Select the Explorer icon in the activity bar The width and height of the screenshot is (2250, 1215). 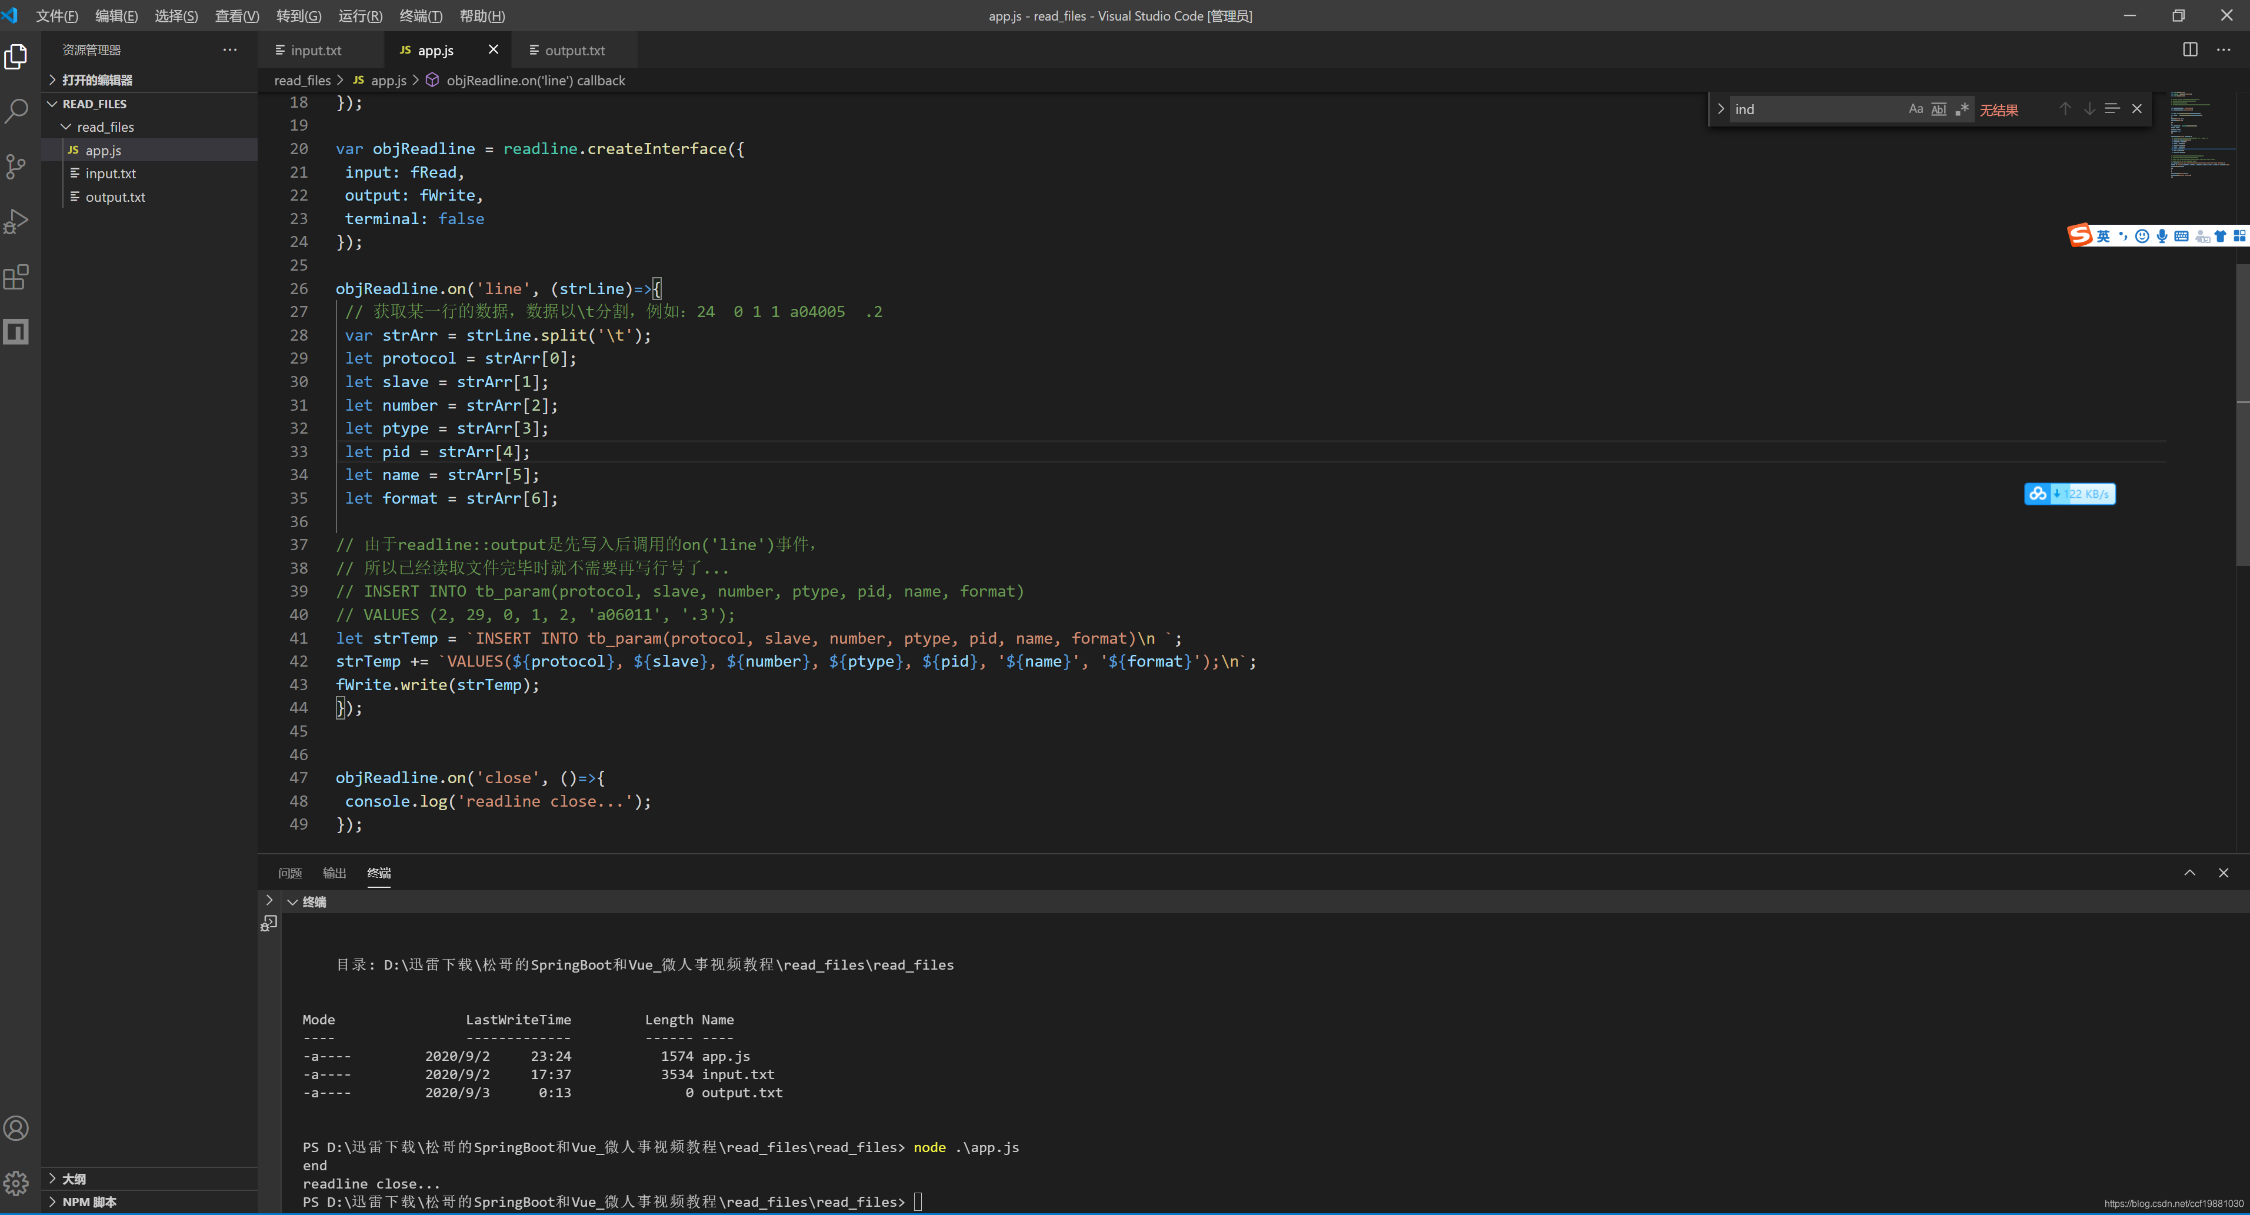click(x=16, y=55)
